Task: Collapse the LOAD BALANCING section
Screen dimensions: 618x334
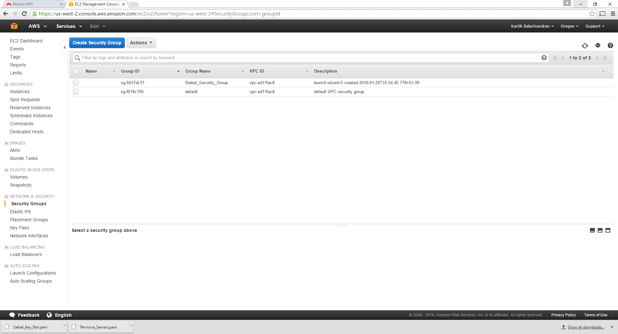Action: [6, 247]
